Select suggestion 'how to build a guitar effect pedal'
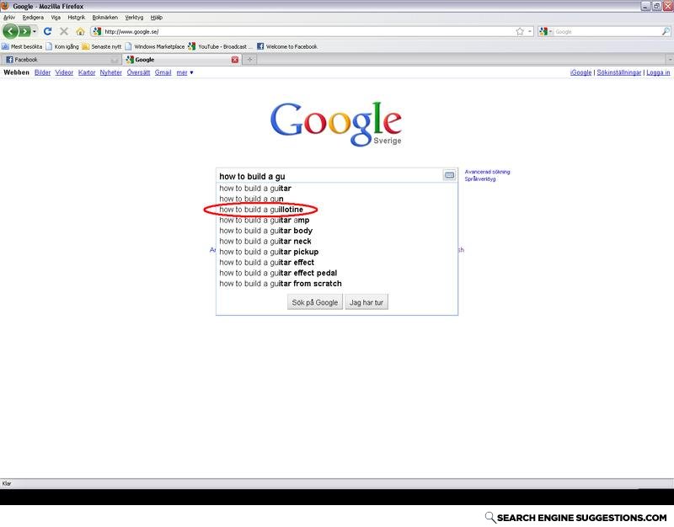Image resolution: width=674 pixels, height=527 pixels. click(x=337, y=273)
